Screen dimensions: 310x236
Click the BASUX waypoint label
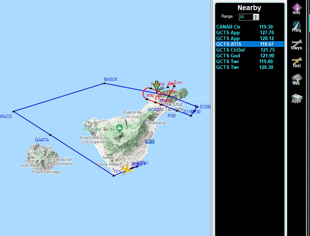(x=111, y=79)
